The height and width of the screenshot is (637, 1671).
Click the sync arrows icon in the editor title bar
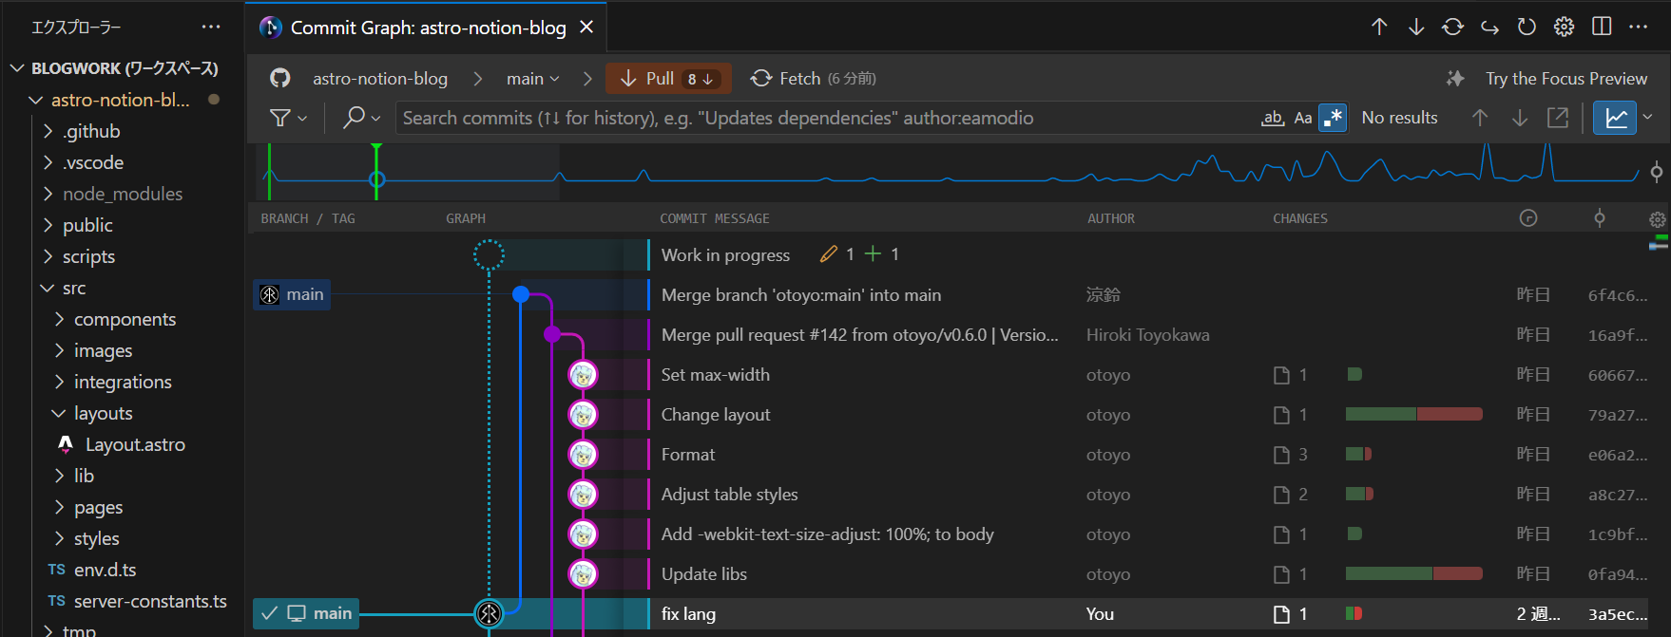[x=1452, y=27]
